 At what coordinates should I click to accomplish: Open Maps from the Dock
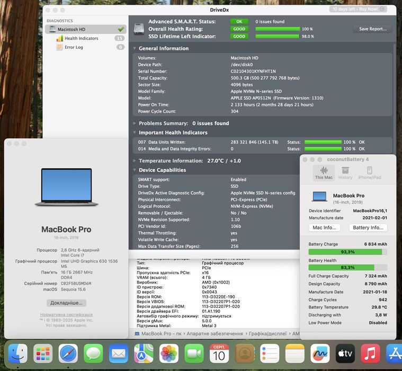click(144, 354)
